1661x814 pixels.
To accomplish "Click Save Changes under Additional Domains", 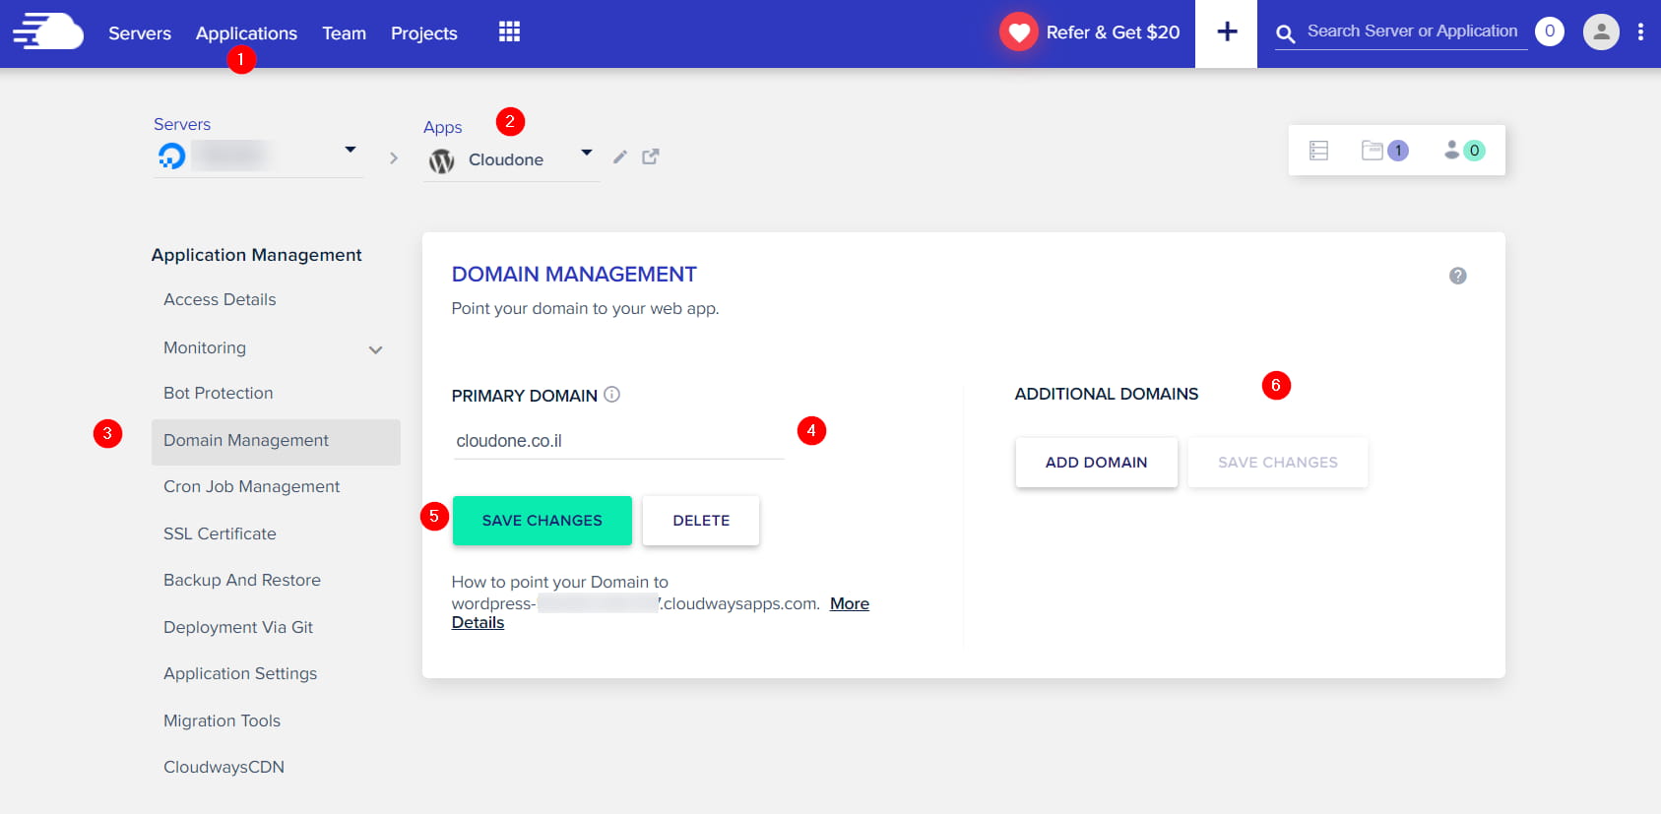I will click(x=1278, y=463).
